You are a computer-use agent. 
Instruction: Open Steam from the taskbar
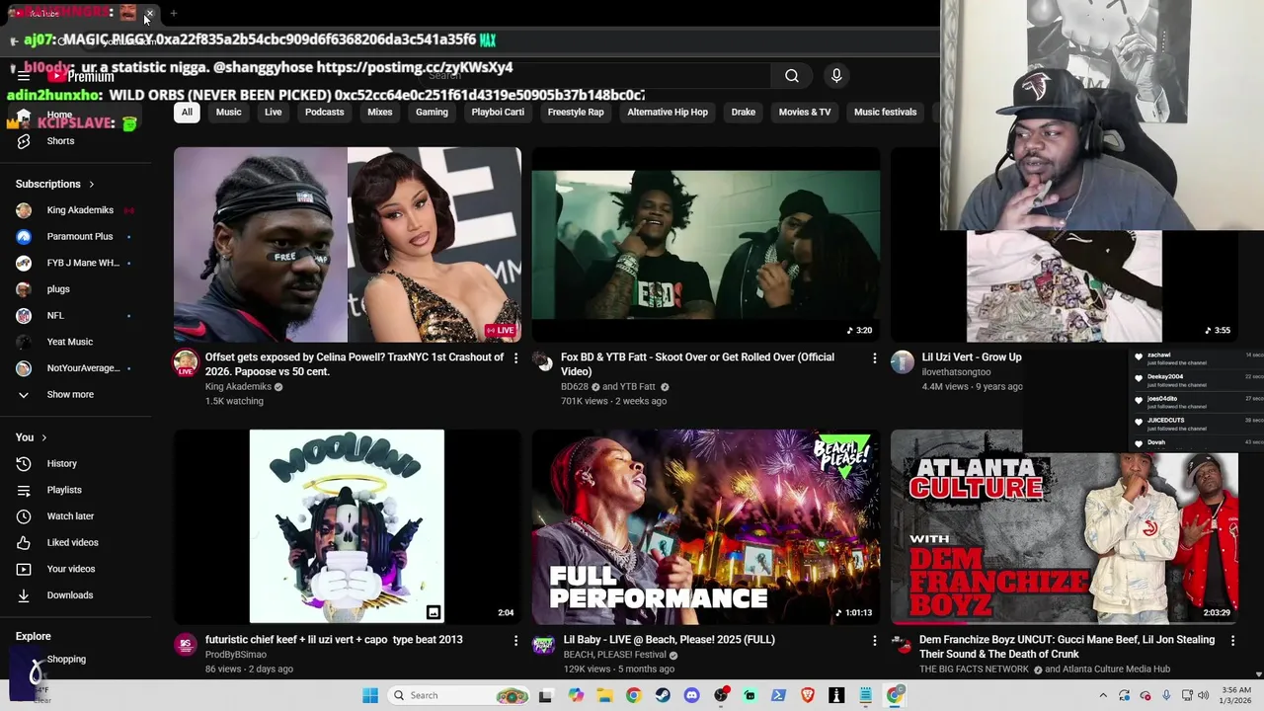coord(663,695)
